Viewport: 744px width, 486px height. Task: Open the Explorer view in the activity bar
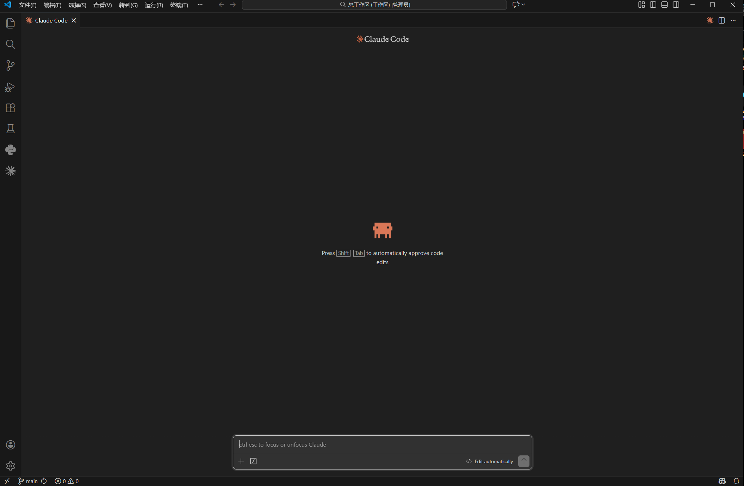(x=11, y=23)
